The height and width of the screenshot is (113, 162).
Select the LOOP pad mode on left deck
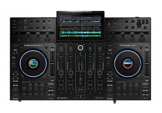click(30, 84)
